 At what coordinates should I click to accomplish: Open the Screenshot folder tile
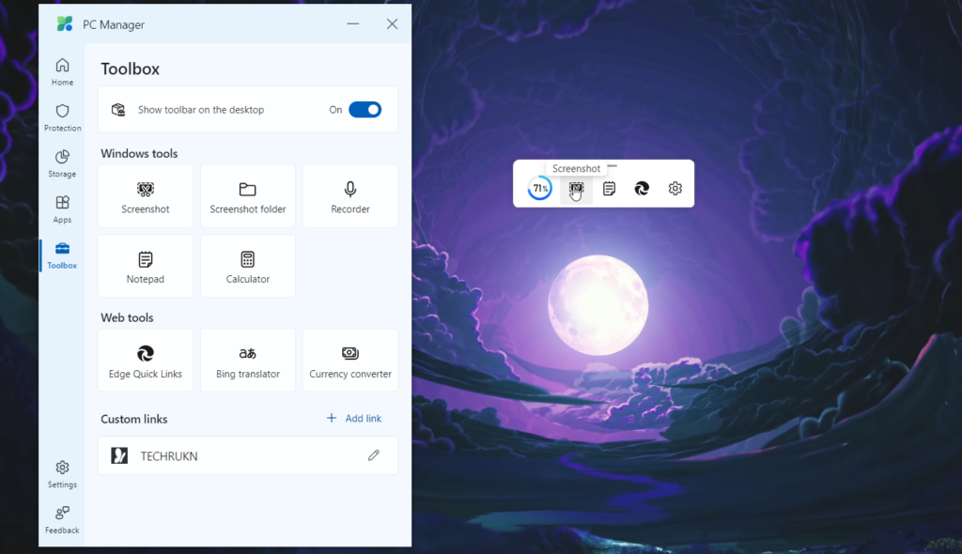(x=248, y=196)
